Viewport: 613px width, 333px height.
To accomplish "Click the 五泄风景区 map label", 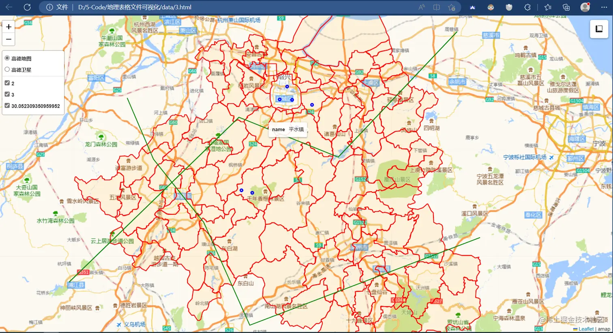I will click(x=123, y=197).
